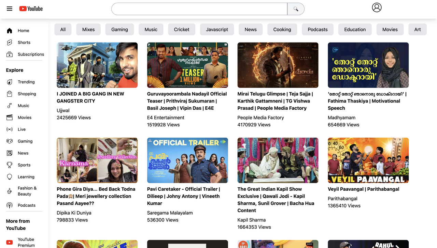The height and width of the screenshot is (248, 437).
Task: Select the Gaming filter chip
Action: click(x=119, y=30)
